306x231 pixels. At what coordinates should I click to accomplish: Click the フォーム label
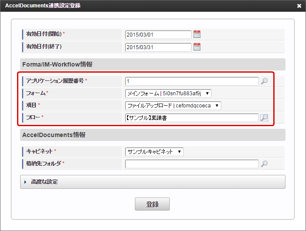[36, 93]
